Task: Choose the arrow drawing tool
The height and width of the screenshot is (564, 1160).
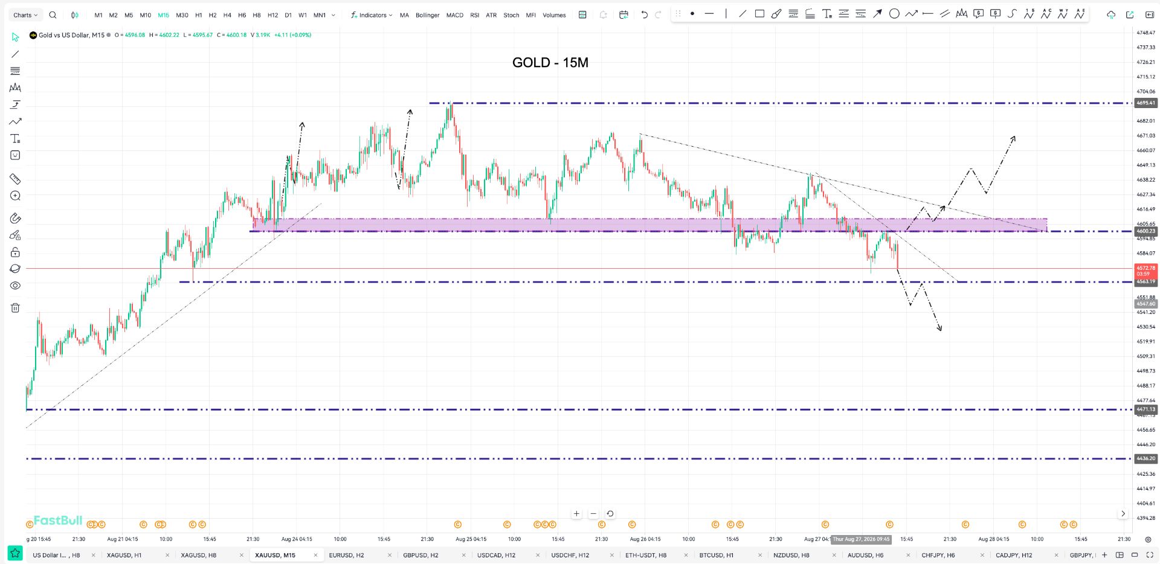Action: 877,14
